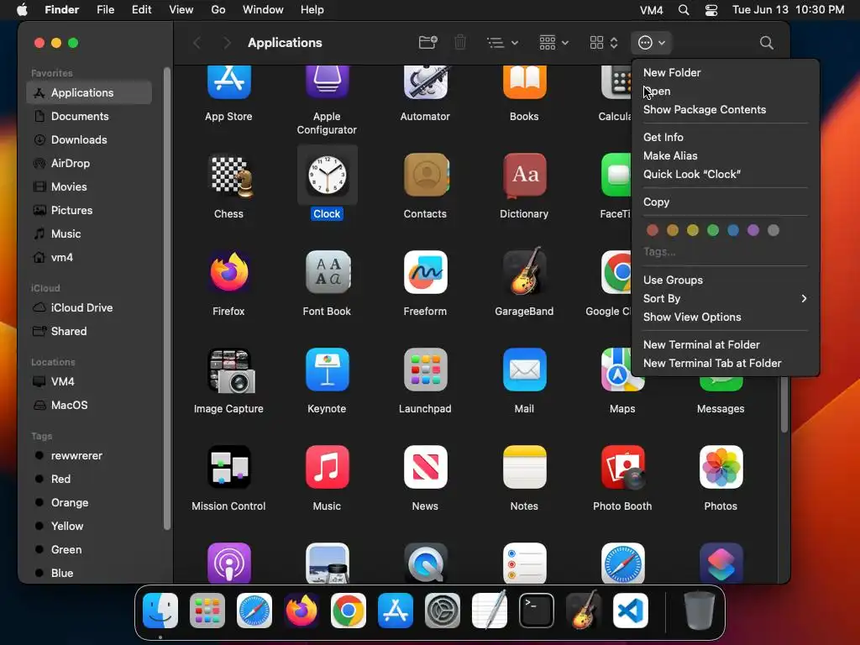The height and width of the screenshot is (645, 860).
Task: Select the Photo Booth application icon
Action: (x=622, y=467)
